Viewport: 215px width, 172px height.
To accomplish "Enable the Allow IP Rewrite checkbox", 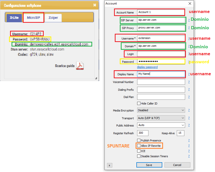I will [139, 145].
